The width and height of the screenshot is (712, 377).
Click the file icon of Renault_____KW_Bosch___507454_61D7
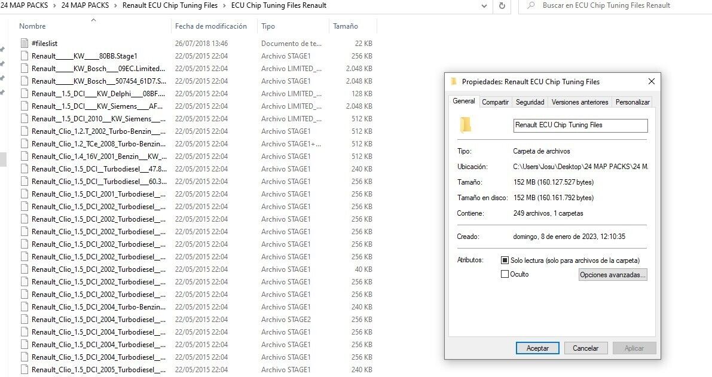tap(24, 81)
